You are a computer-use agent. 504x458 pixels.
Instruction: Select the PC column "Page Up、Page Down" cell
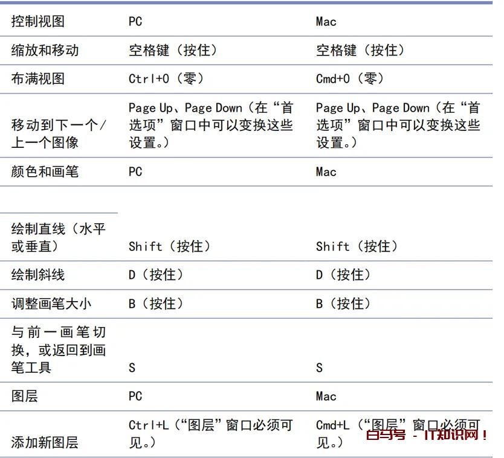(210, 125)
